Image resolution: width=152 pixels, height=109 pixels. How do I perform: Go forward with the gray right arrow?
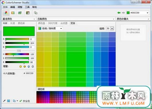pyautogui.click(x=123, y=13)
